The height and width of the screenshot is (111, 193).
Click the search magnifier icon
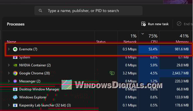(x=40, y=11)
